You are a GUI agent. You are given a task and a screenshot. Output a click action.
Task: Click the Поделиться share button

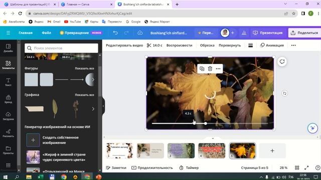tap(304, 33)
